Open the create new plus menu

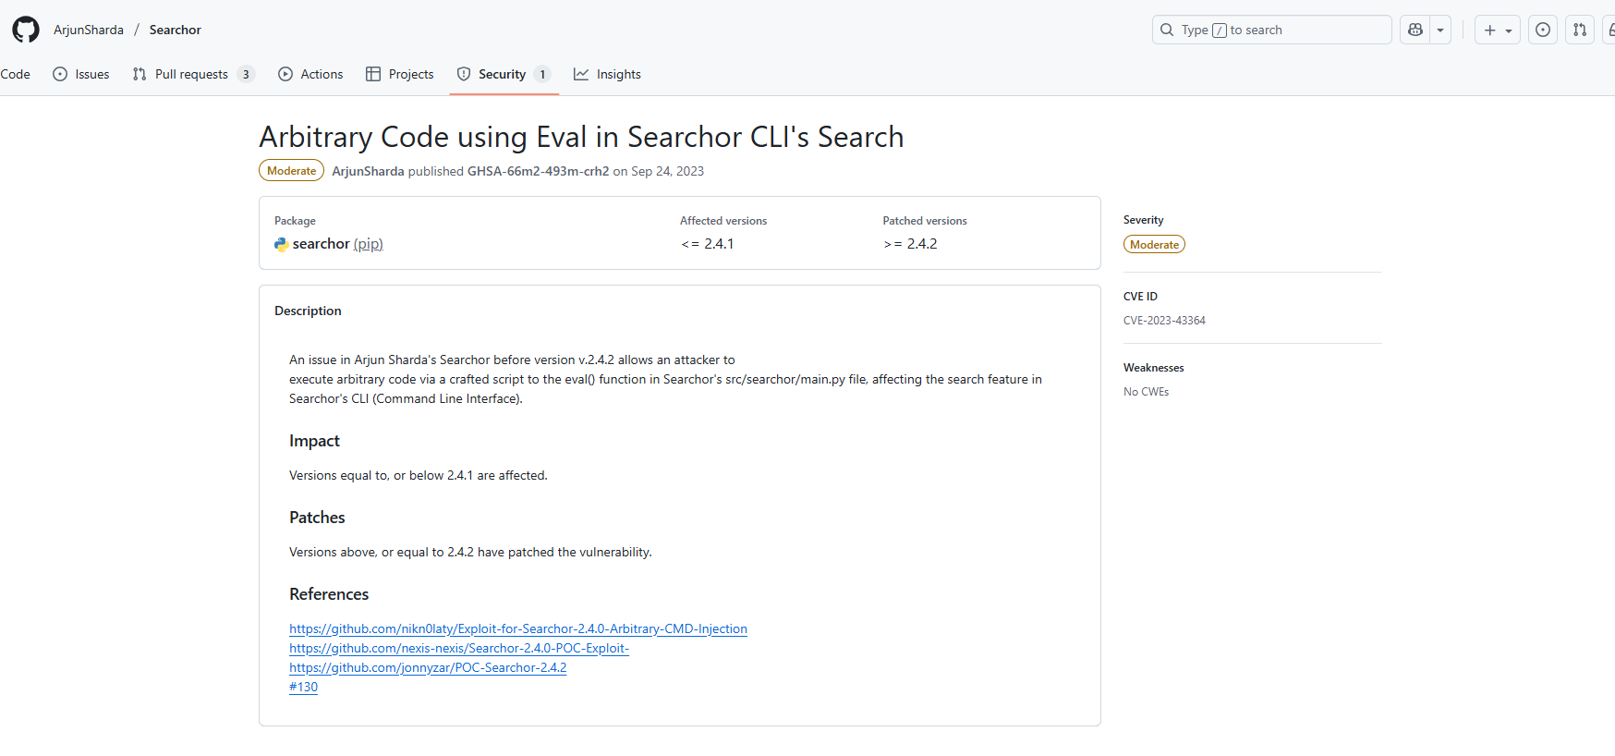tap(1498, 30)
